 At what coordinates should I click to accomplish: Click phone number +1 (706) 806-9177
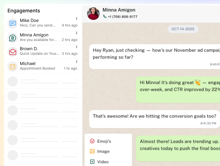(x=122, y=17)
